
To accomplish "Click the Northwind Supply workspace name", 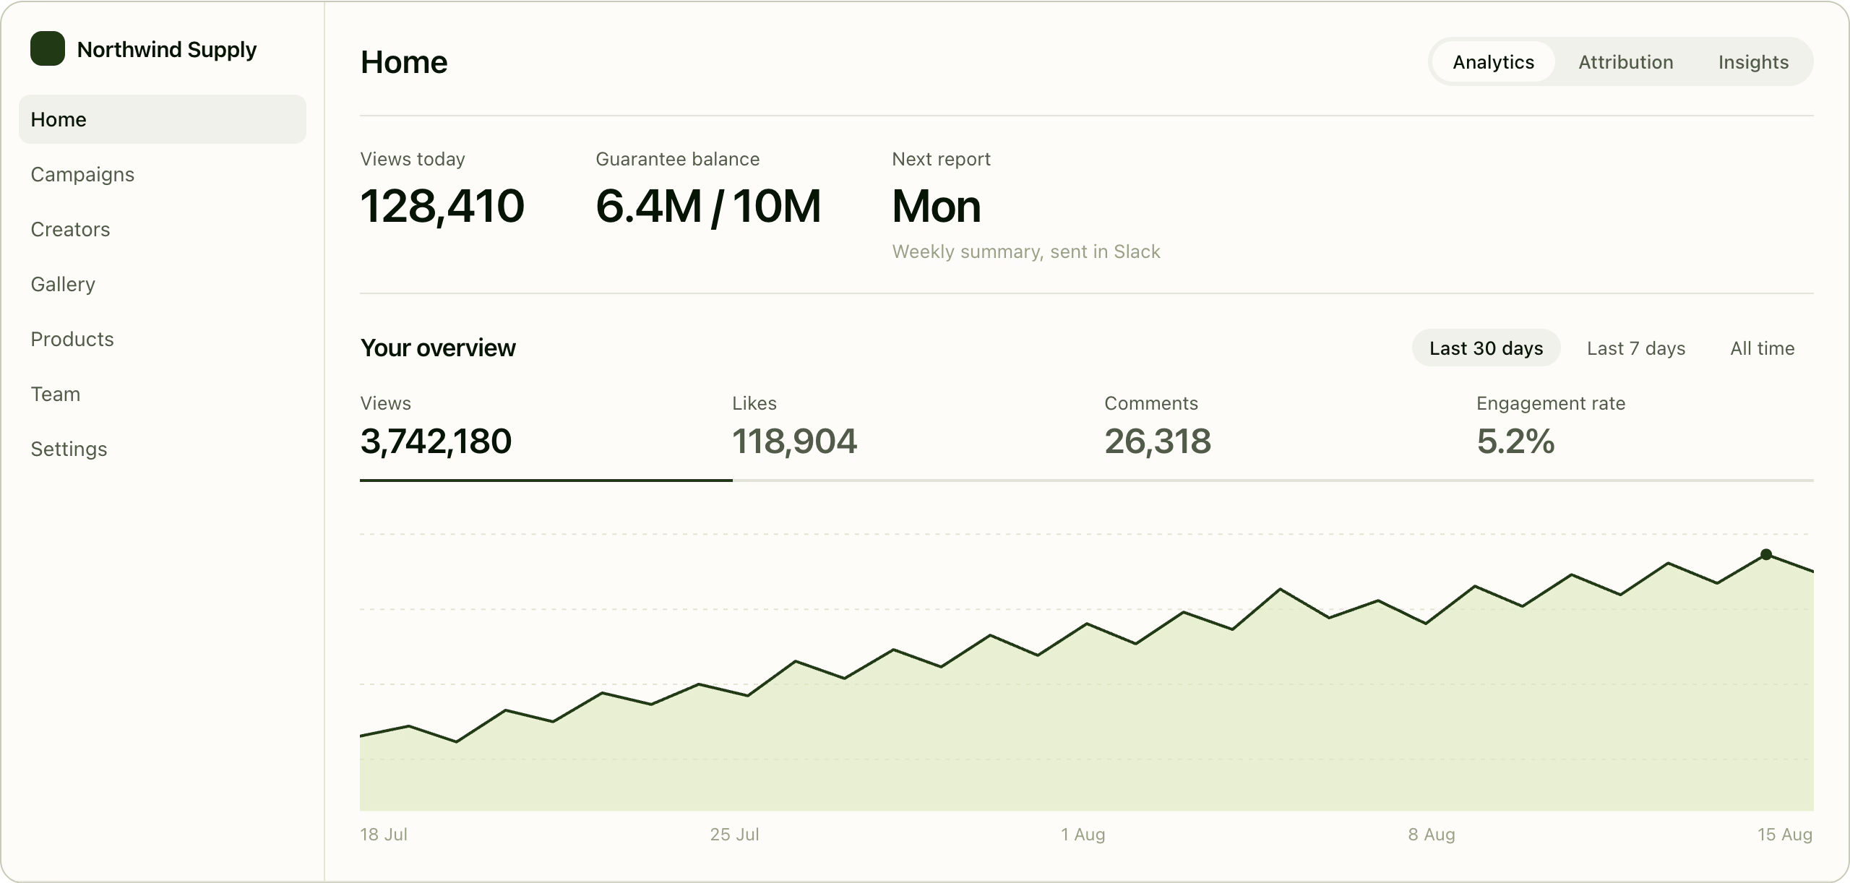I will tap(167, 49).
